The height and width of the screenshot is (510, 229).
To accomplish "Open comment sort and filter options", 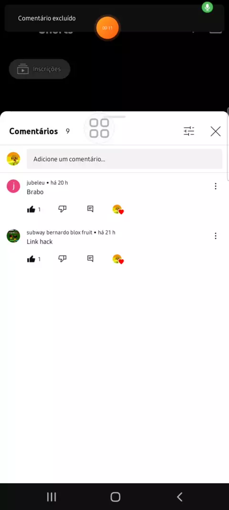I will [189, 131].
